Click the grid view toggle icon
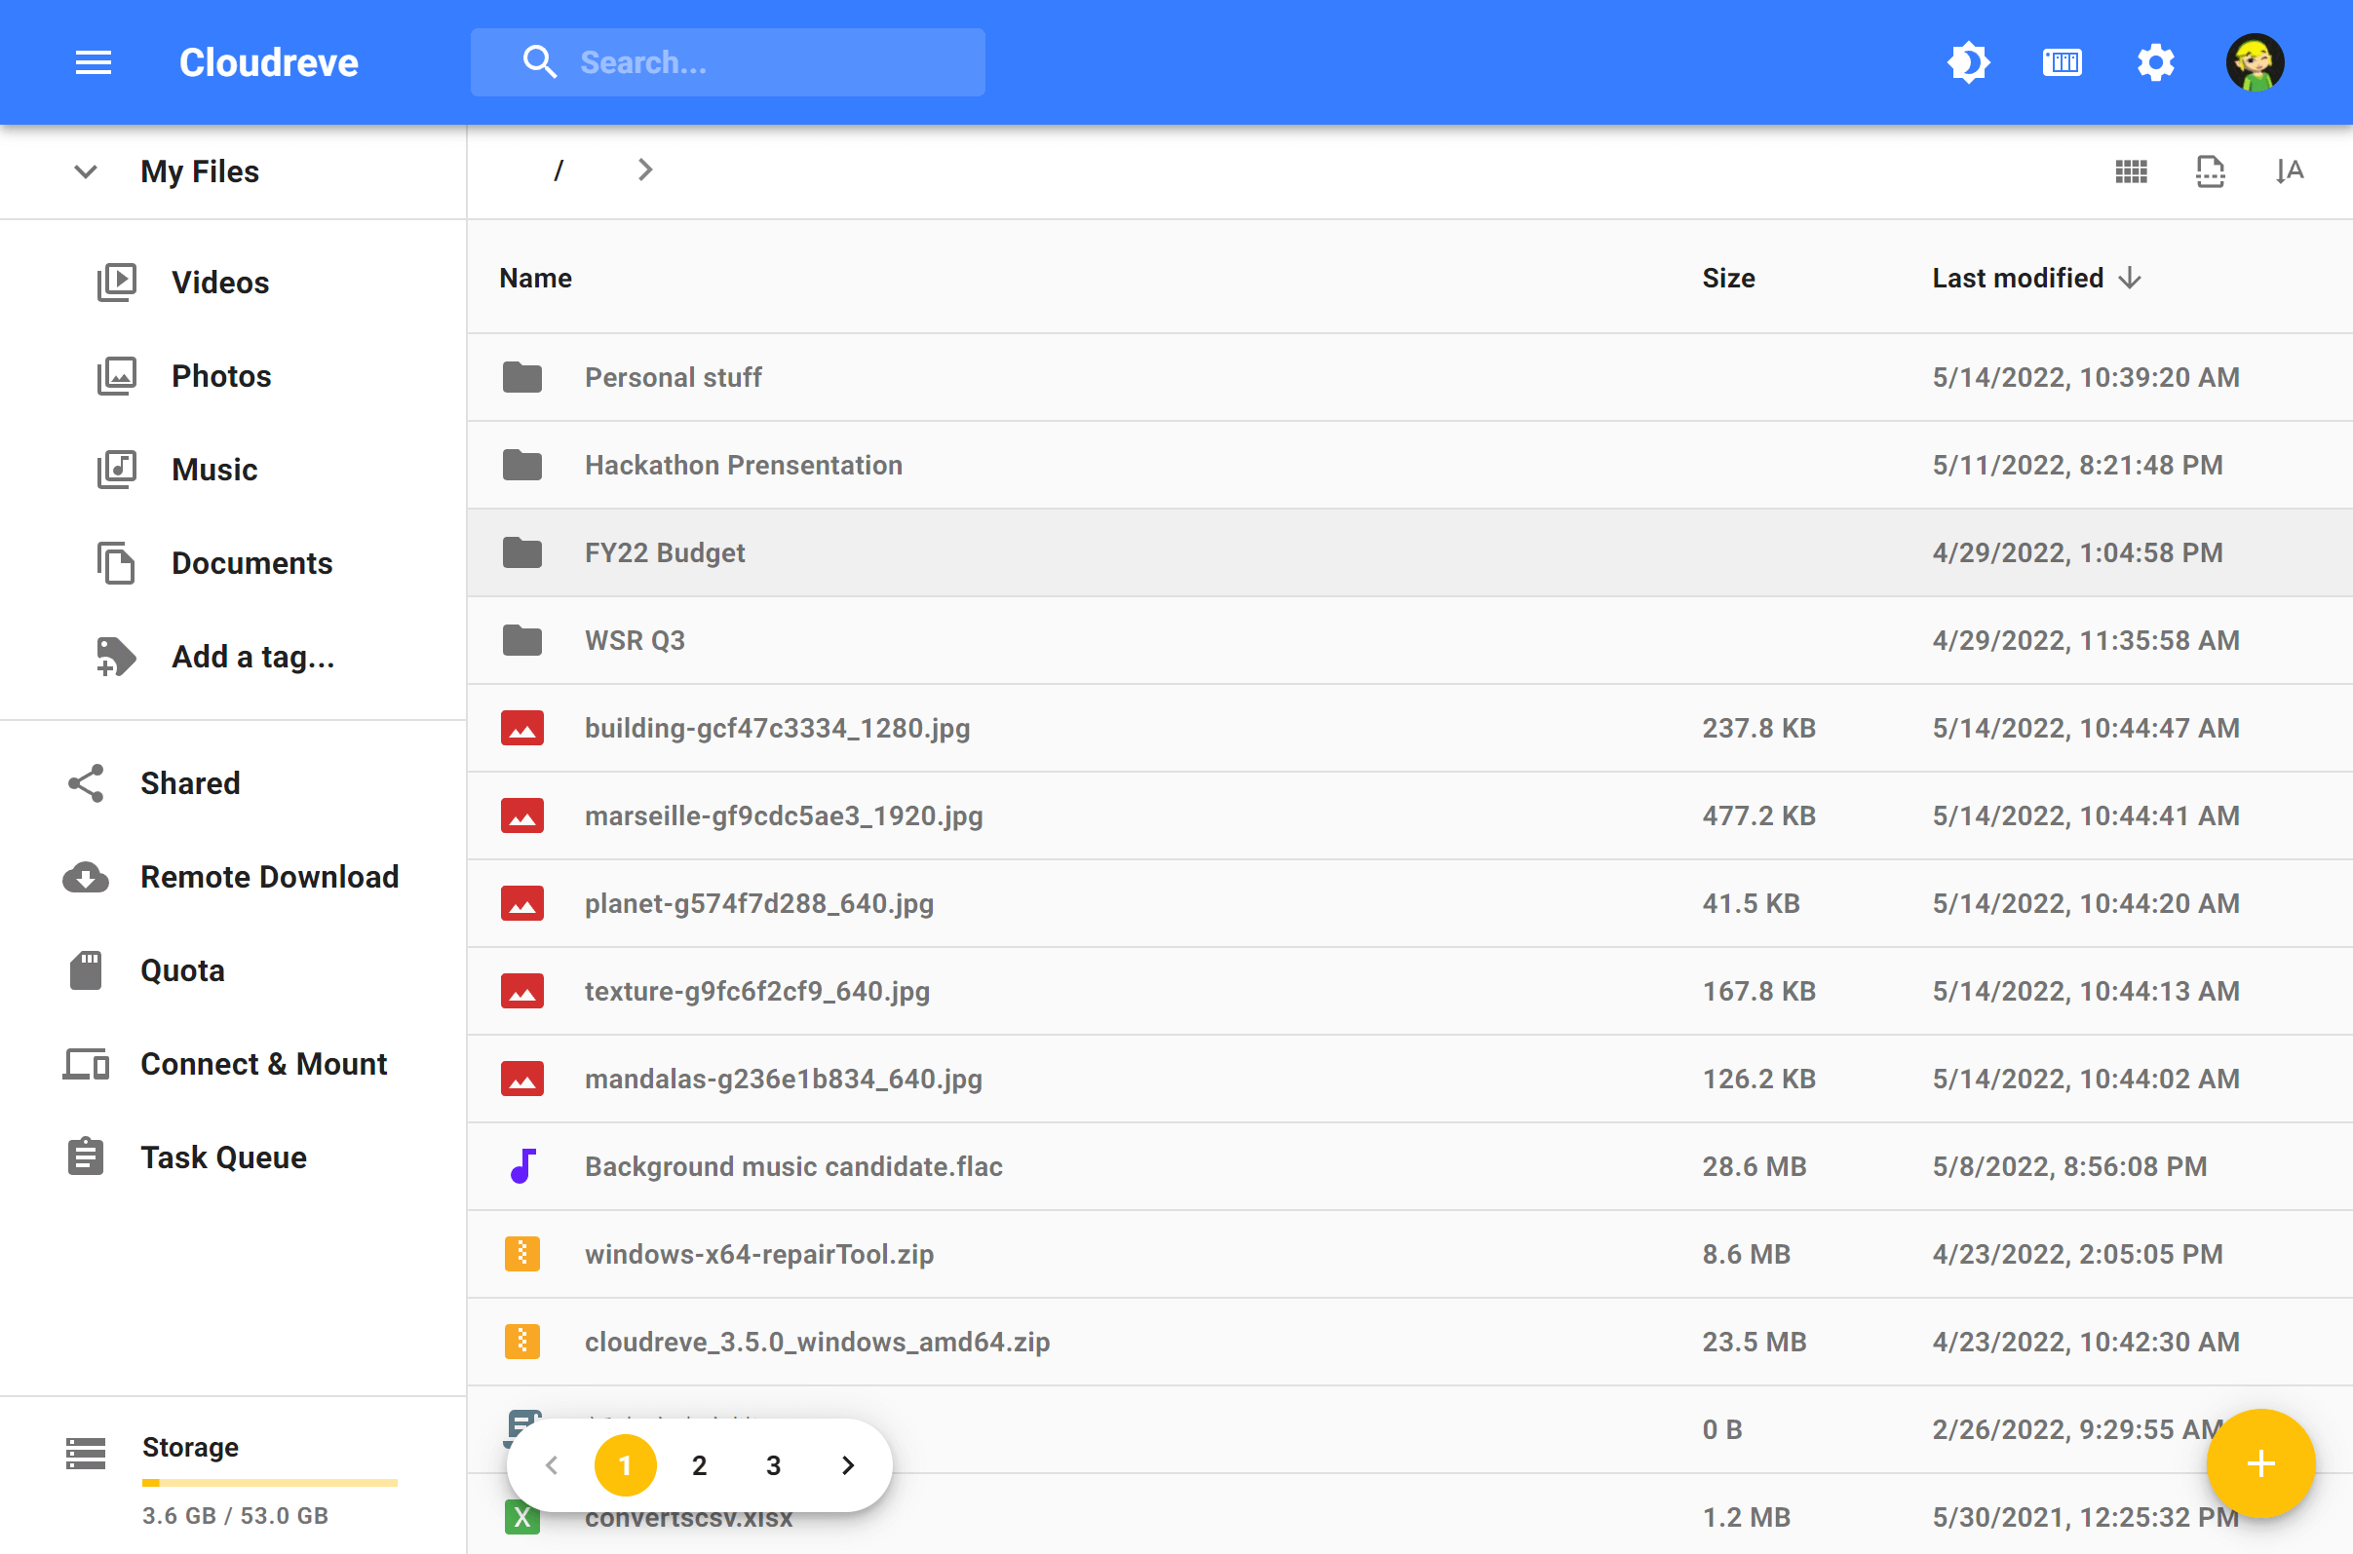This screenshot has height=1554, width=2353. (2131, 170)
